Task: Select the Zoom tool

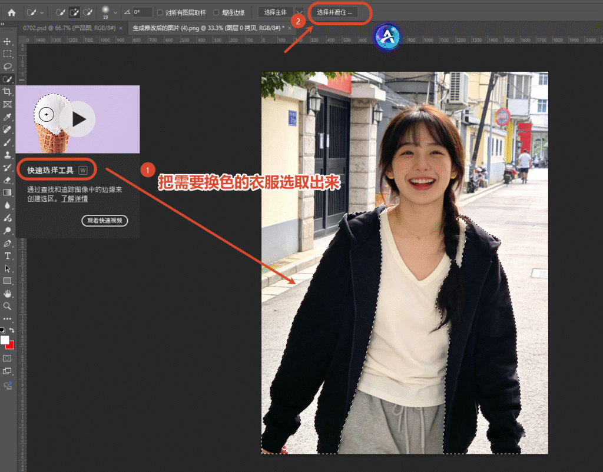Action: (x=7, y=307)
